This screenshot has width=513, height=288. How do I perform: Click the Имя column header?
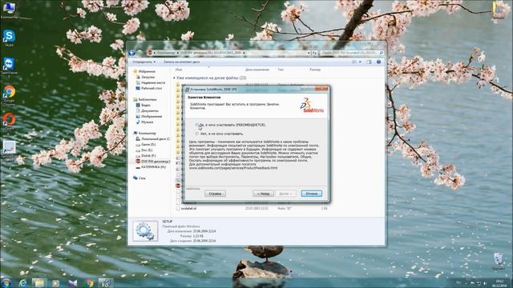(179, 70)
